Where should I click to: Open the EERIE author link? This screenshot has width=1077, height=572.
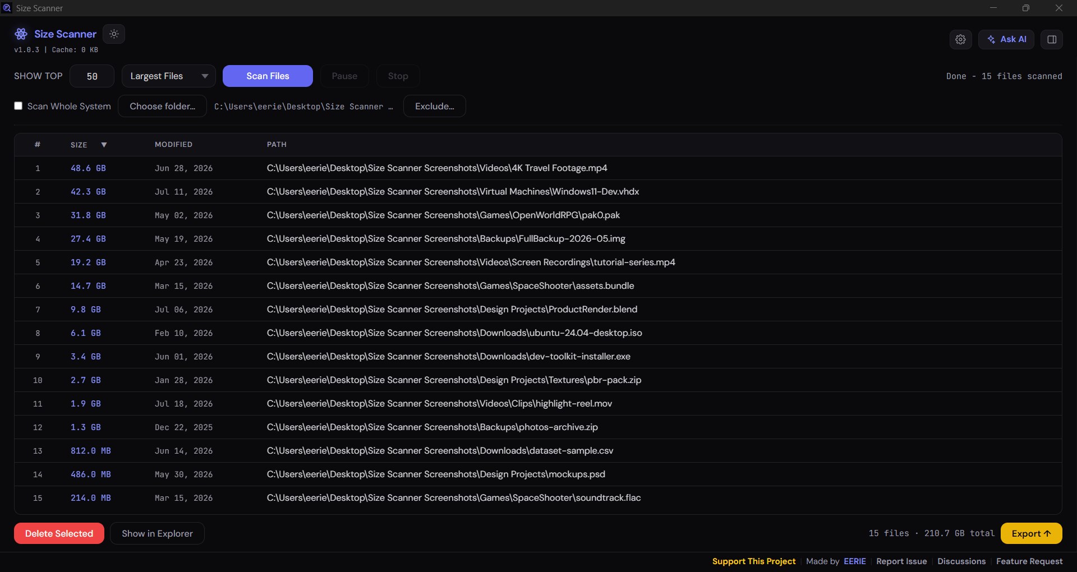click(854, 561)
